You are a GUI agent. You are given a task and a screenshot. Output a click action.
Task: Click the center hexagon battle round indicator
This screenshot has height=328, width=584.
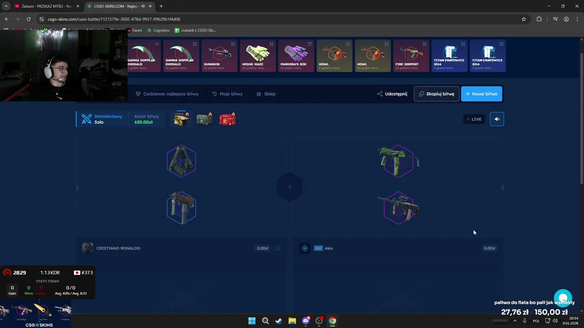coord(290,187)
